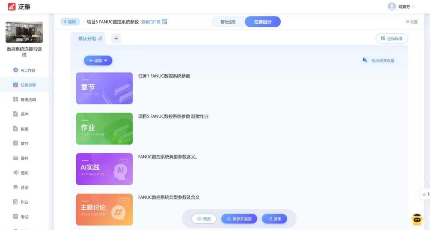Click the 发布 publish button
430x230 pixels.
274,219
